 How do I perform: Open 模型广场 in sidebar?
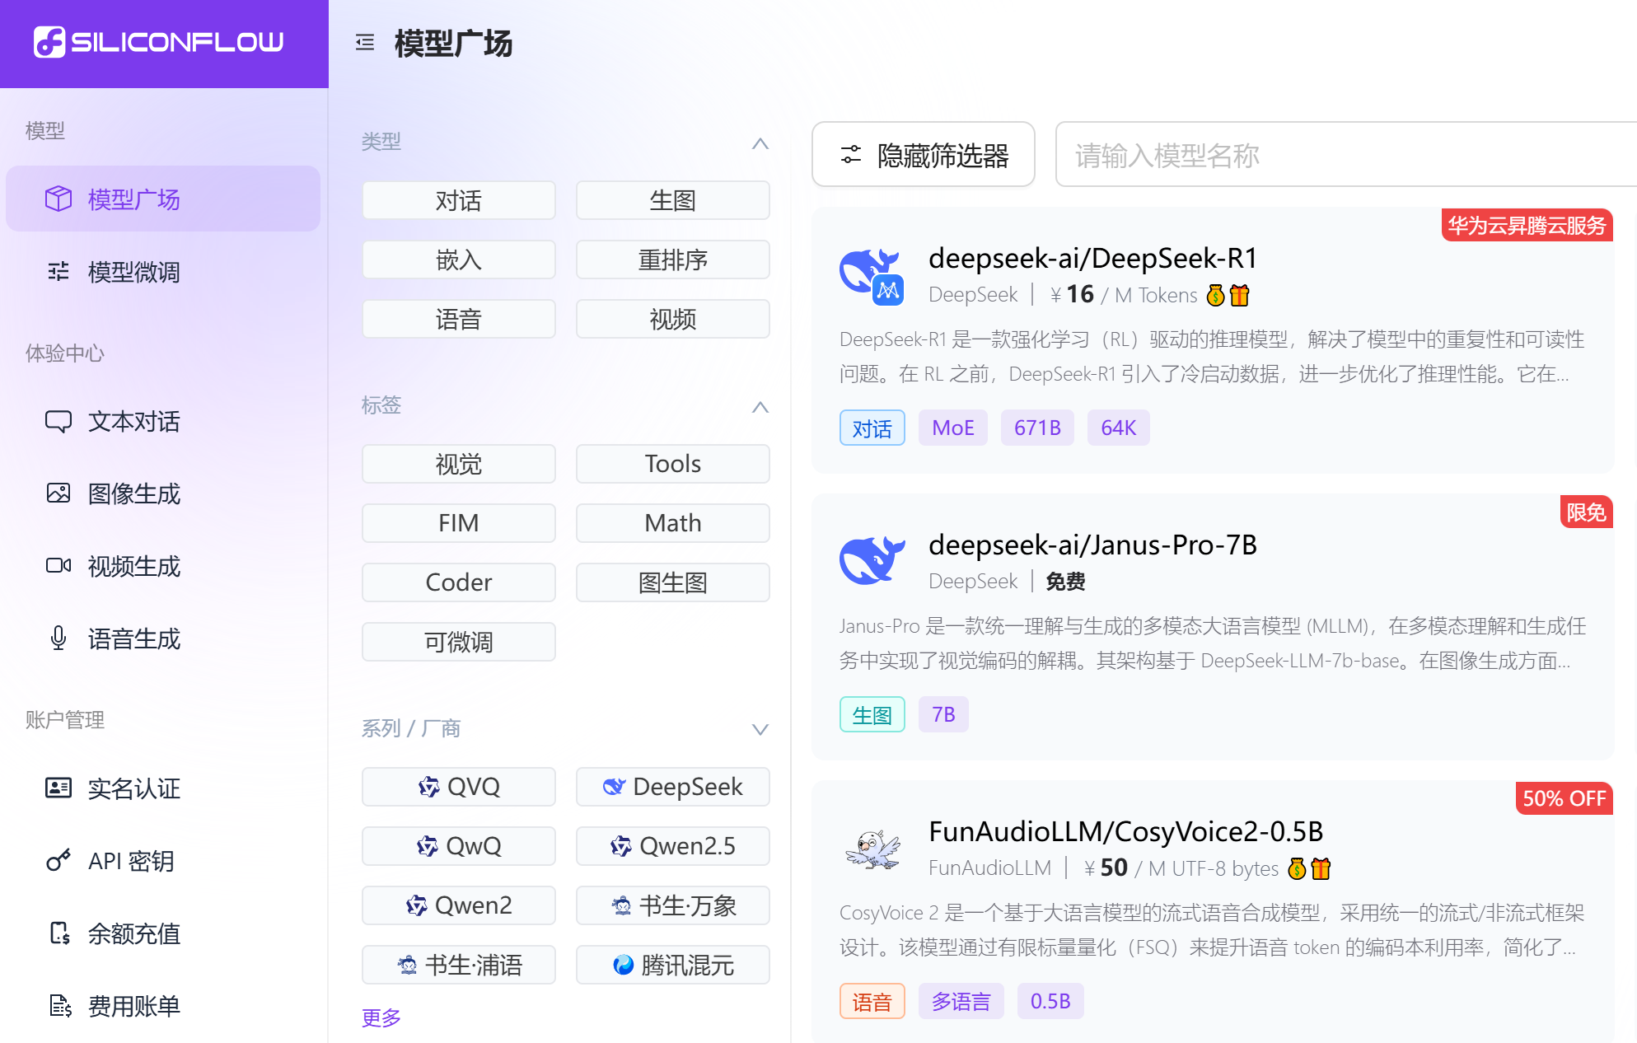pos(163,199)
